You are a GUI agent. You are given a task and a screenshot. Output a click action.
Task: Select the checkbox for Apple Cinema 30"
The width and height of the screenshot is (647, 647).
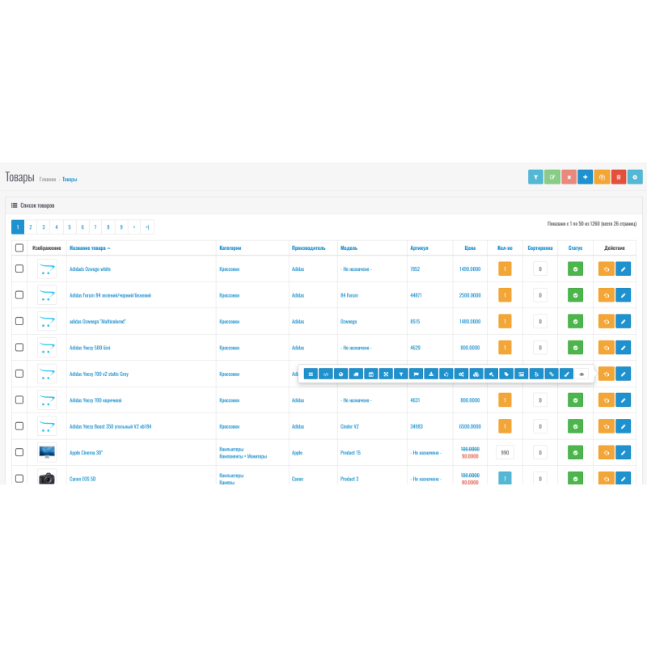pyautogui.click(x=19, y=453)
